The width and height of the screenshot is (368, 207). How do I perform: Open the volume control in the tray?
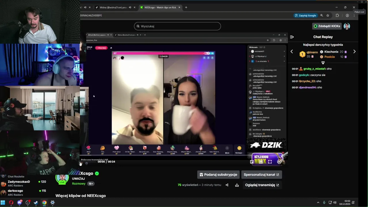point(335,202)
